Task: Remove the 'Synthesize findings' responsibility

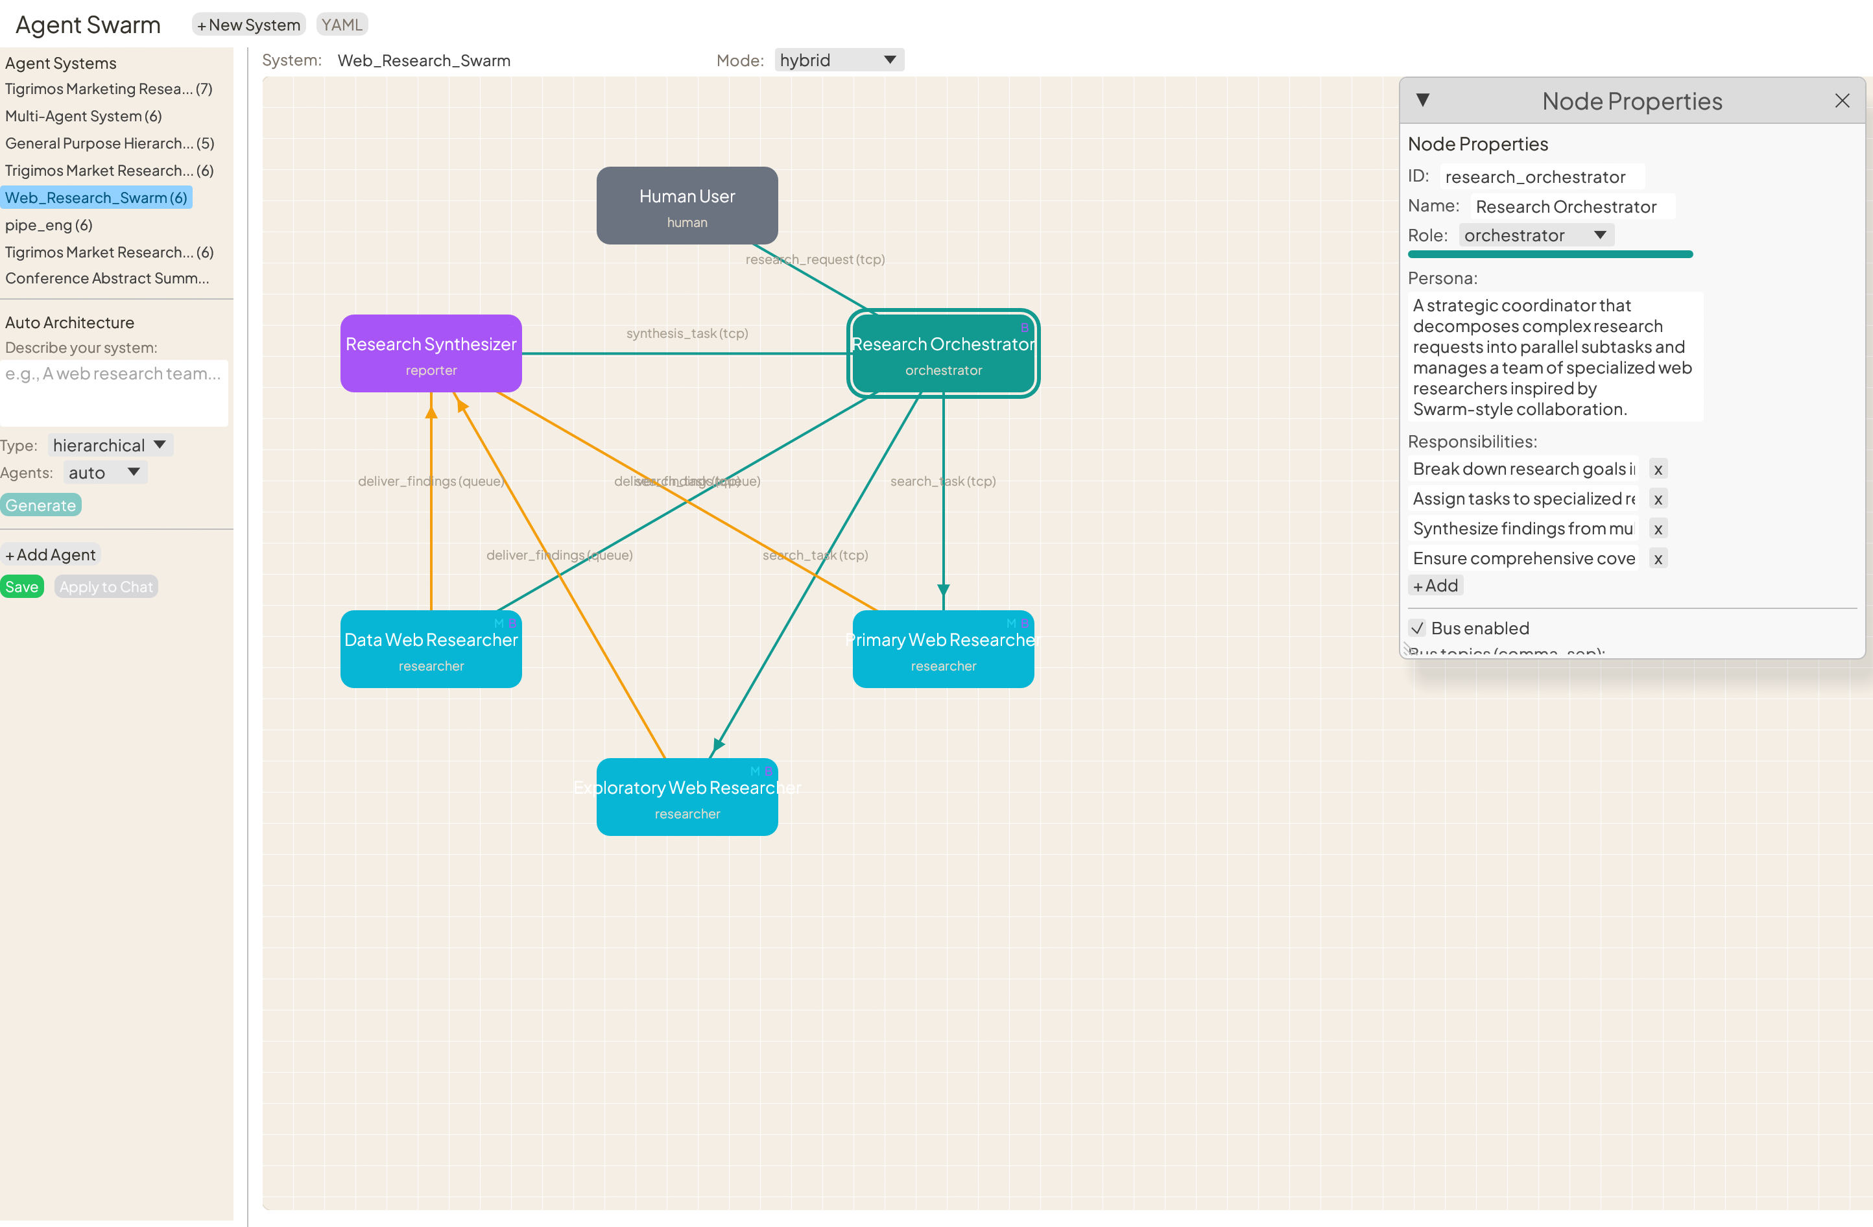Action: (x=1658, y=529)
